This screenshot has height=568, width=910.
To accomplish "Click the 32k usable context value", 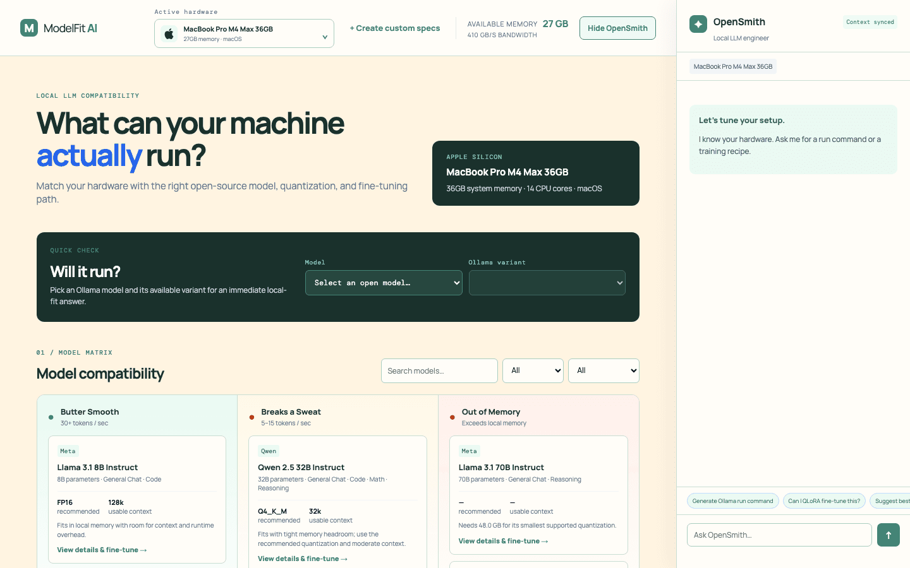I will [x=315, y=511].
